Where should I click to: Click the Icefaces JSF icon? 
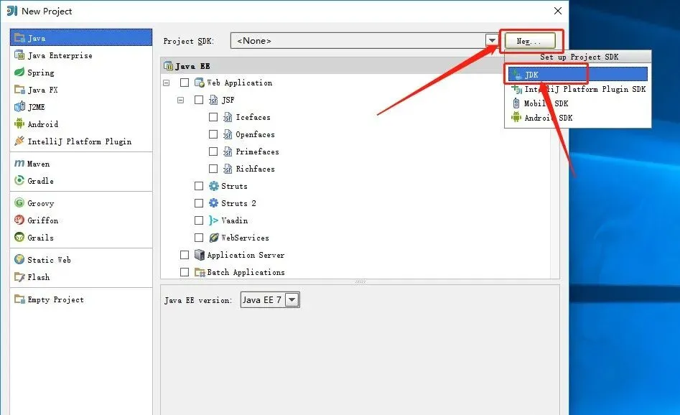228,117
